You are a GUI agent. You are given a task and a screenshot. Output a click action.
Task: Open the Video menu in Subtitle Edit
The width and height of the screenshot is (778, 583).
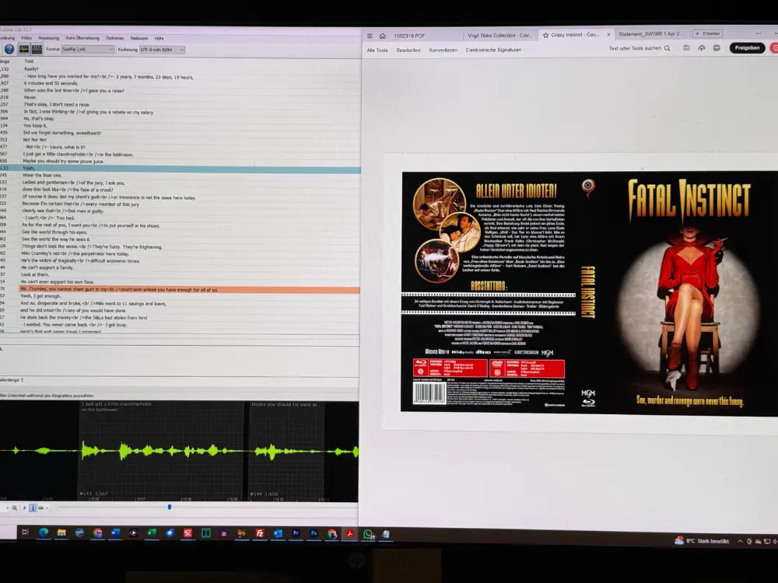click(x=26, y=38)
